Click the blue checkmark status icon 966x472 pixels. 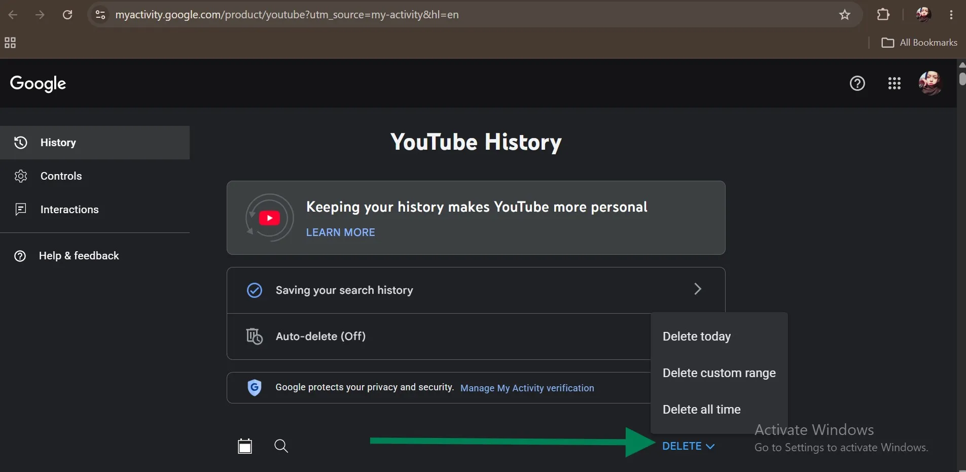(254, 290)
